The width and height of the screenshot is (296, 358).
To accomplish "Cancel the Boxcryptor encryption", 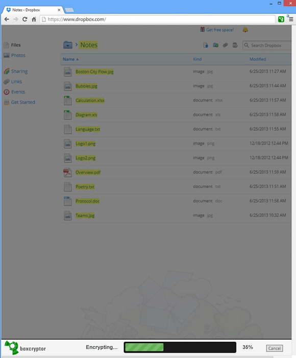I will click(x=275, y=348).
